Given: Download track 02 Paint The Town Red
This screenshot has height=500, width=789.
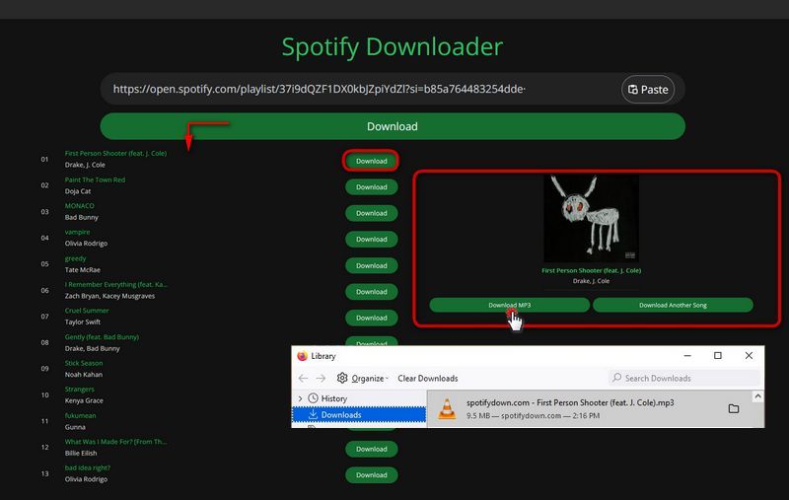Looking at the screenshot, I should coord(372,187).
